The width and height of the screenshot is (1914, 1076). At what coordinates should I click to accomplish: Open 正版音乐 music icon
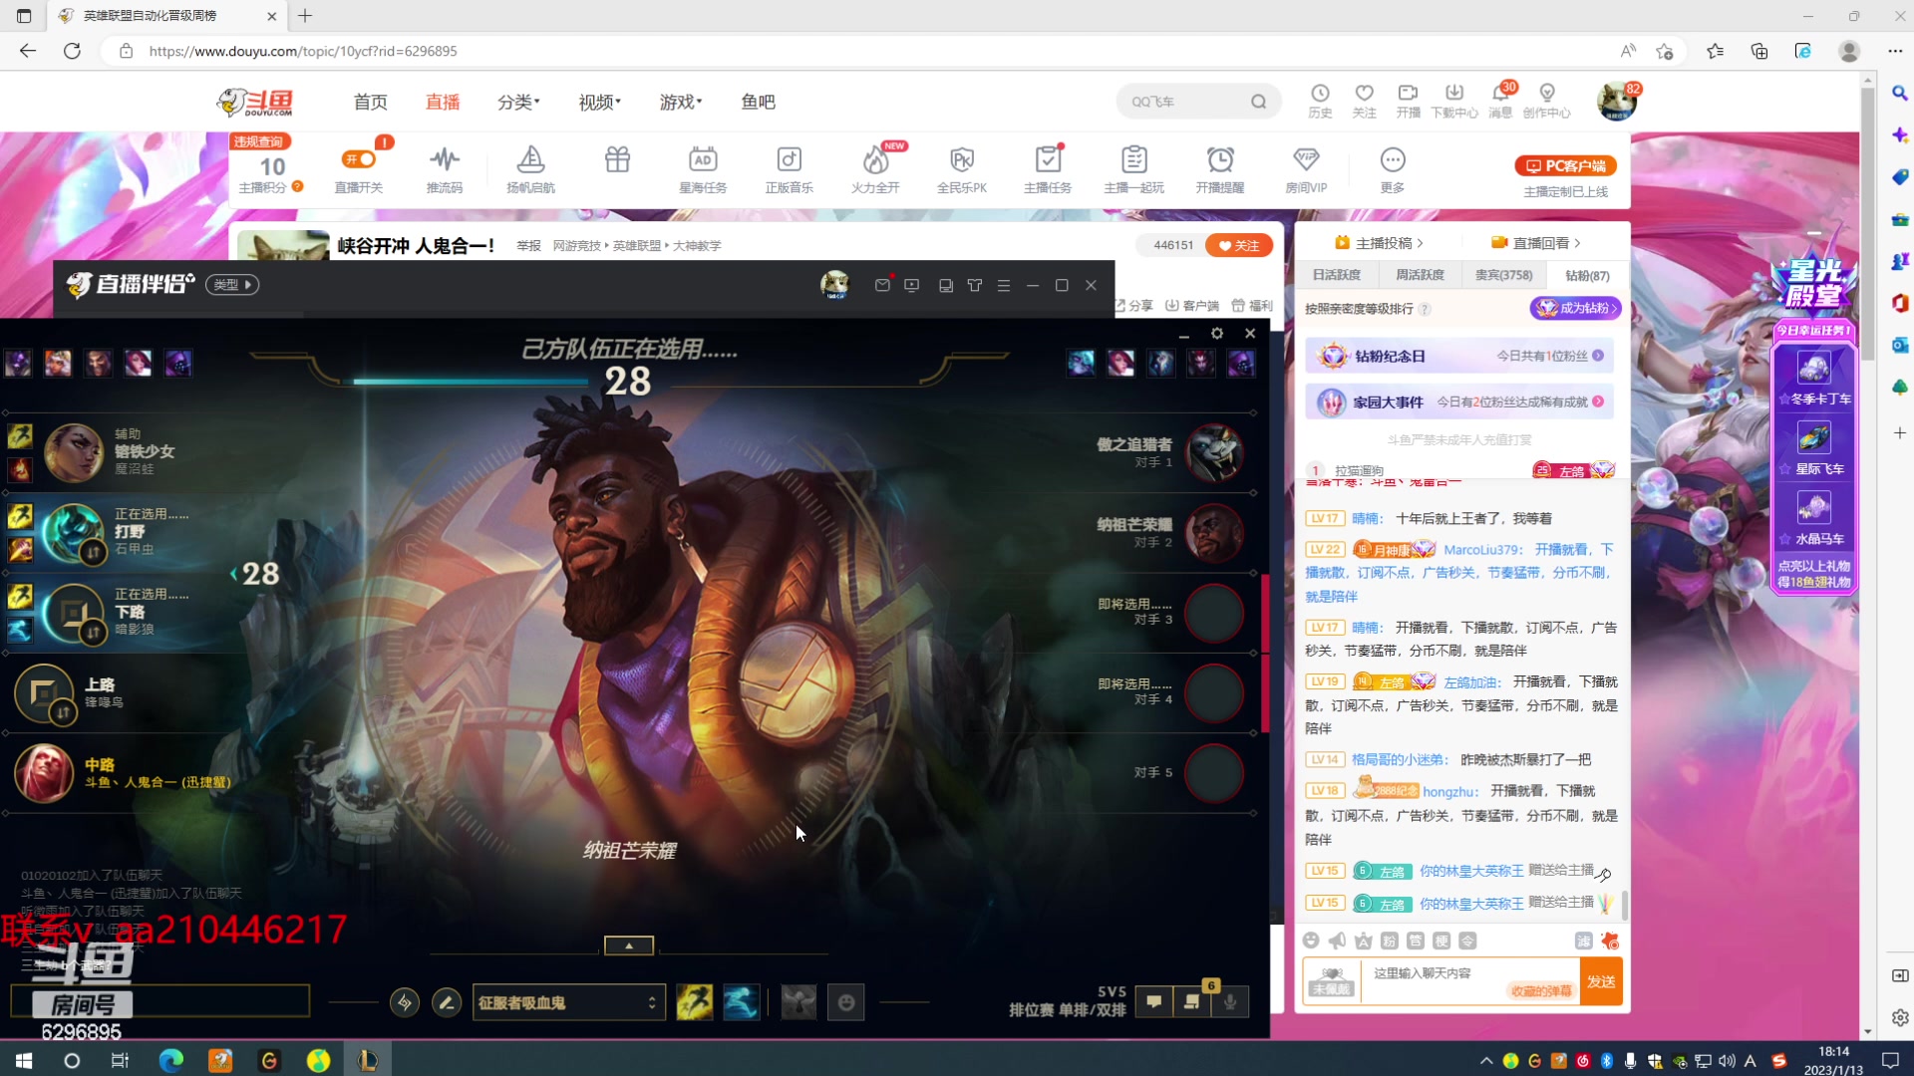tap(789, 159)
